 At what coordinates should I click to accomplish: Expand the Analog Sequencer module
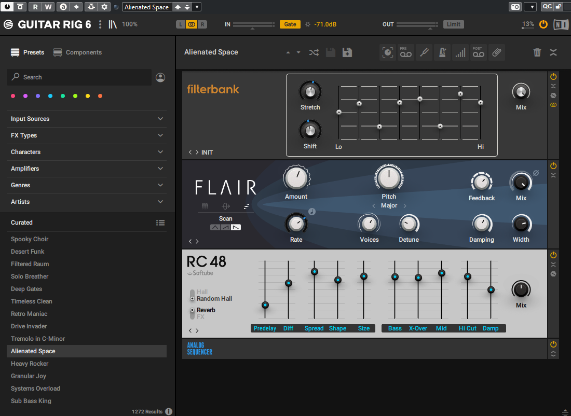coord(553,354)
